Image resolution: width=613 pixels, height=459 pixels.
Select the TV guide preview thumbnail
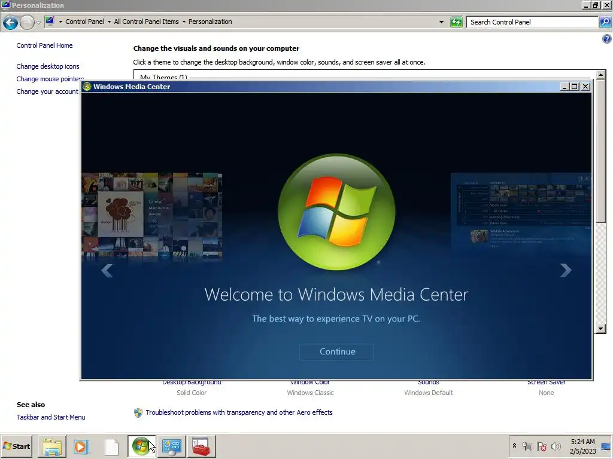coord(521,211)
